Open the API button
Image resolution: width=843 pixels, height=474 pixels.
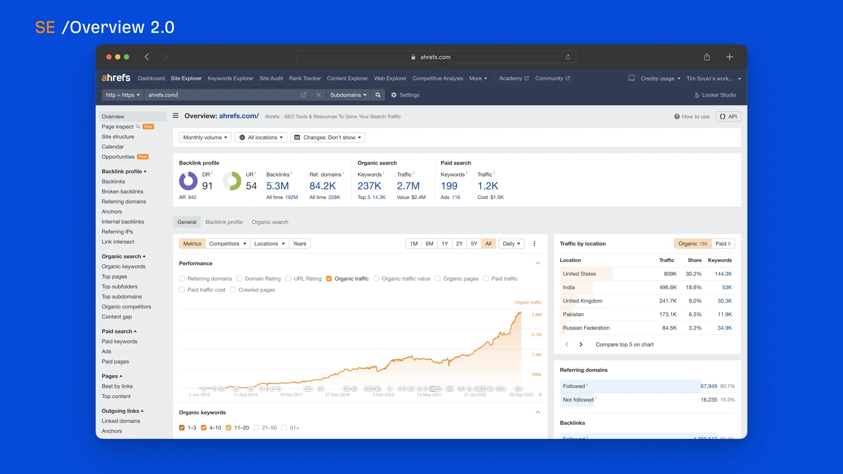[728, 117]
